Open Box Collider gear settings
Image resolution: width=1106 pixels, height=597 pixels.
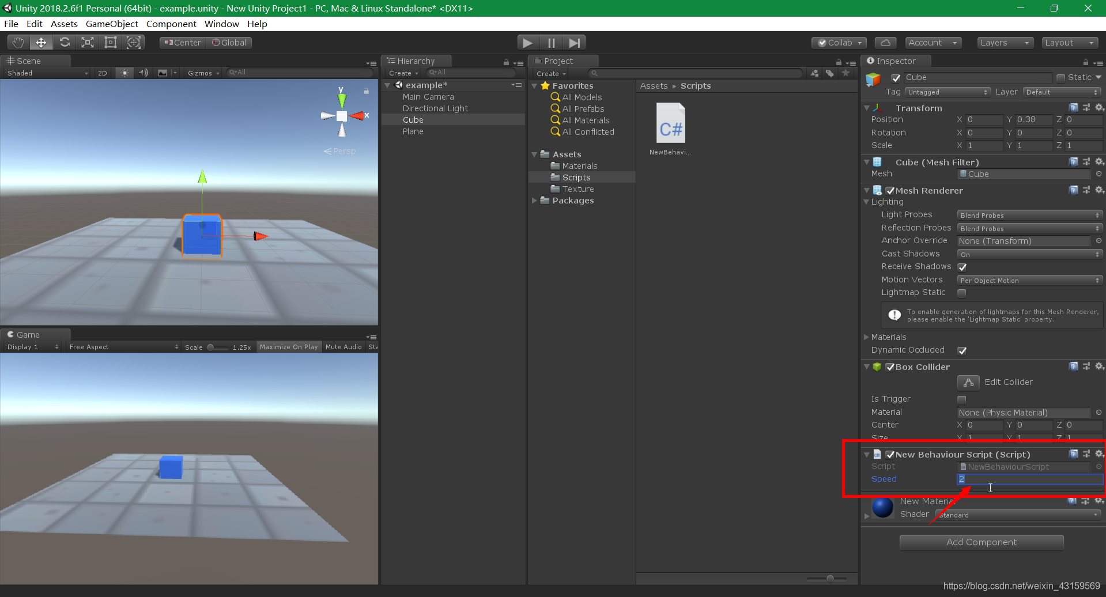point(1099,366)
